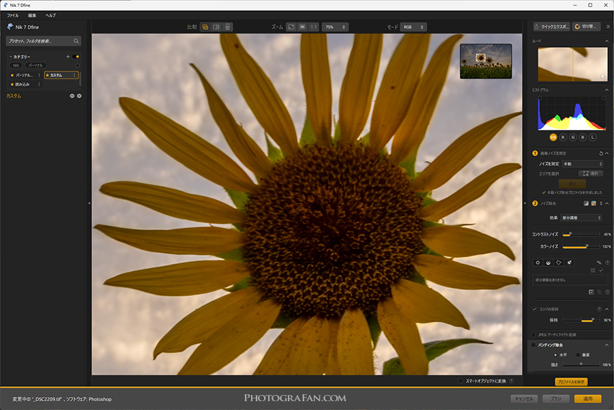Click プロファイルを保存 button
614x410 pixels.
click(x=571, y=381)
